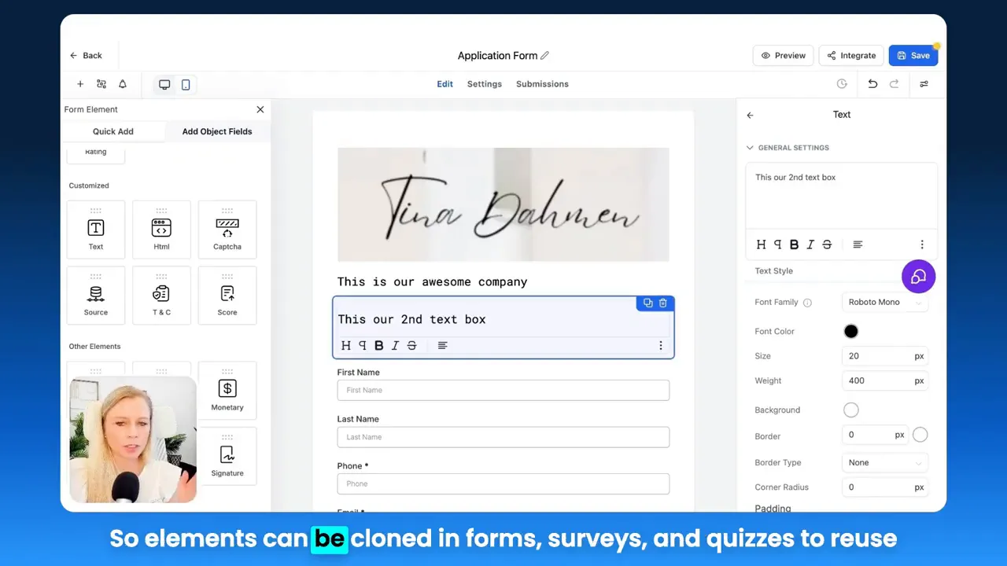This screenshot has height=566, width=1007.
Task: Collapse the General Settings section
Action: point(750,148)
